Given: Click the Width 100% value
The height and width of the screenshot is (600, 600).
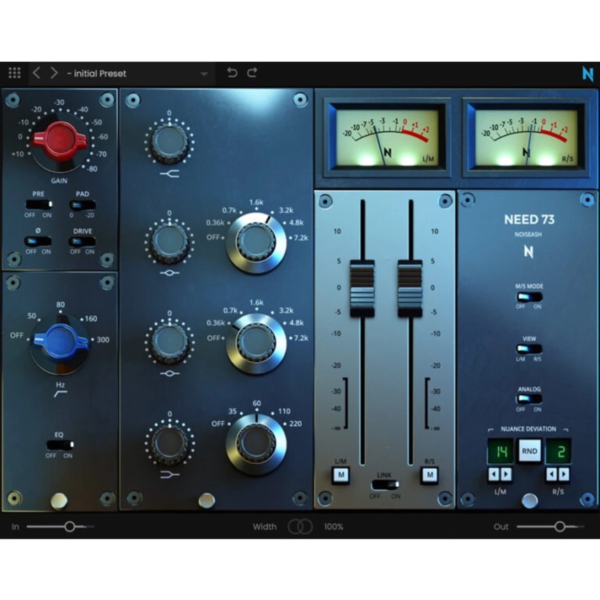Looking at the screenshot, I should [x=333, y=526].
